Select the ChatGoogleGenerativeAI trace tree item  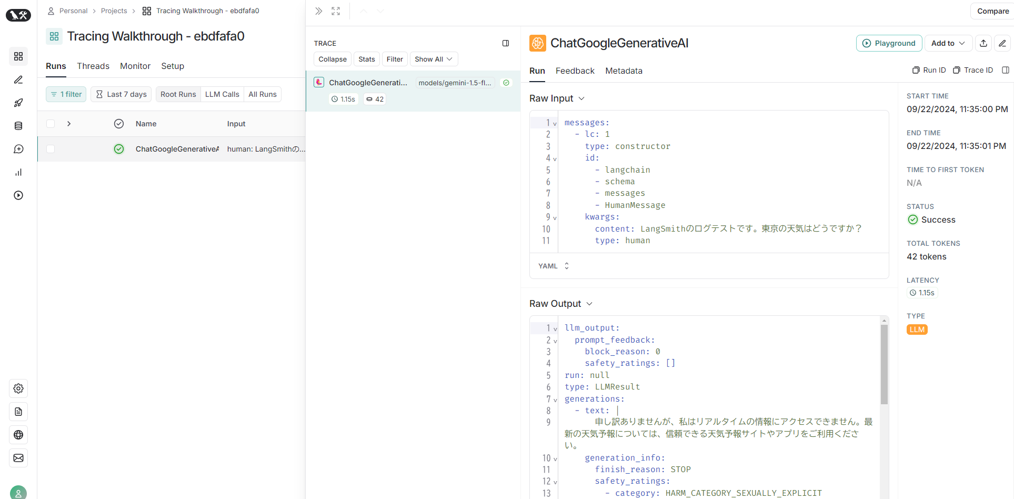pos(413,91)
